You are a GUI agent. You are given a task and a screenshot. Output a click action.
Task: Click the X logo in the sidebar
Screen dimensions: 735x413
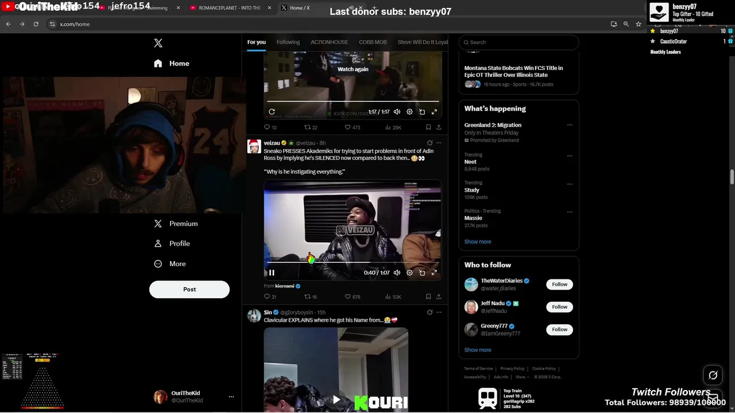click(x=158, y=43)
